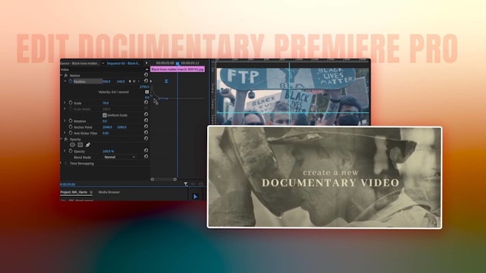Toggle the Rotation animation stopwatch

click(70, 121)
